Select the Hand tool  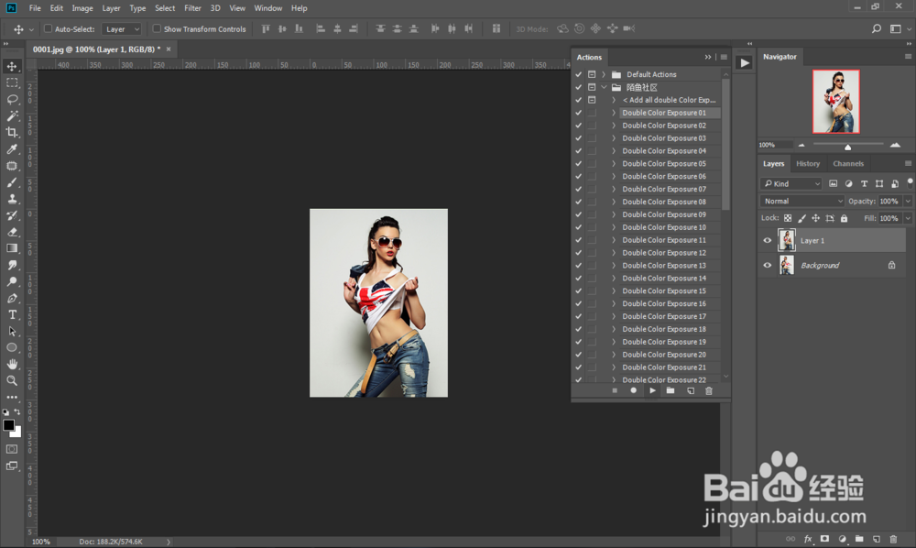coord(12,364)
